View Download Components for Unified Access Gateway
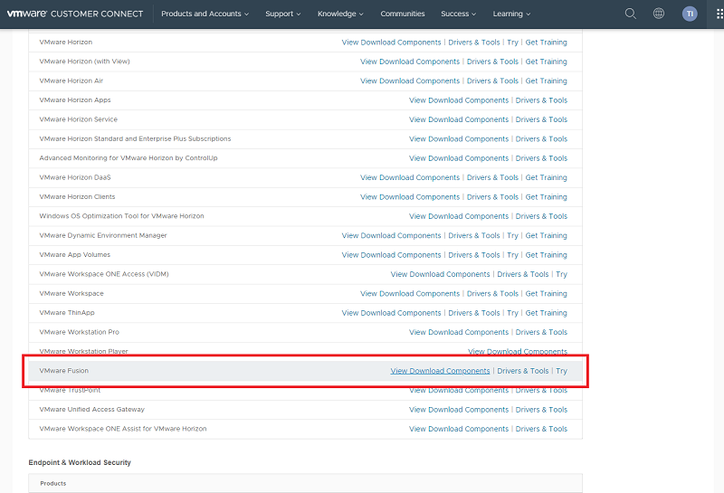Viewport: 724px width, 493px height. 459,410
